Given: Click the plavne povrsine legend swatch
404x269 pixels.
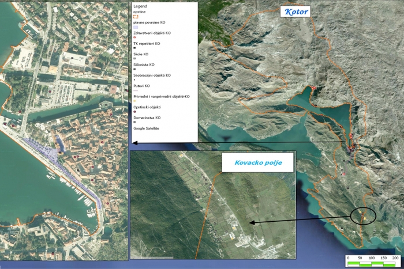Looking at the screenshot, I should tap(136, 27).
